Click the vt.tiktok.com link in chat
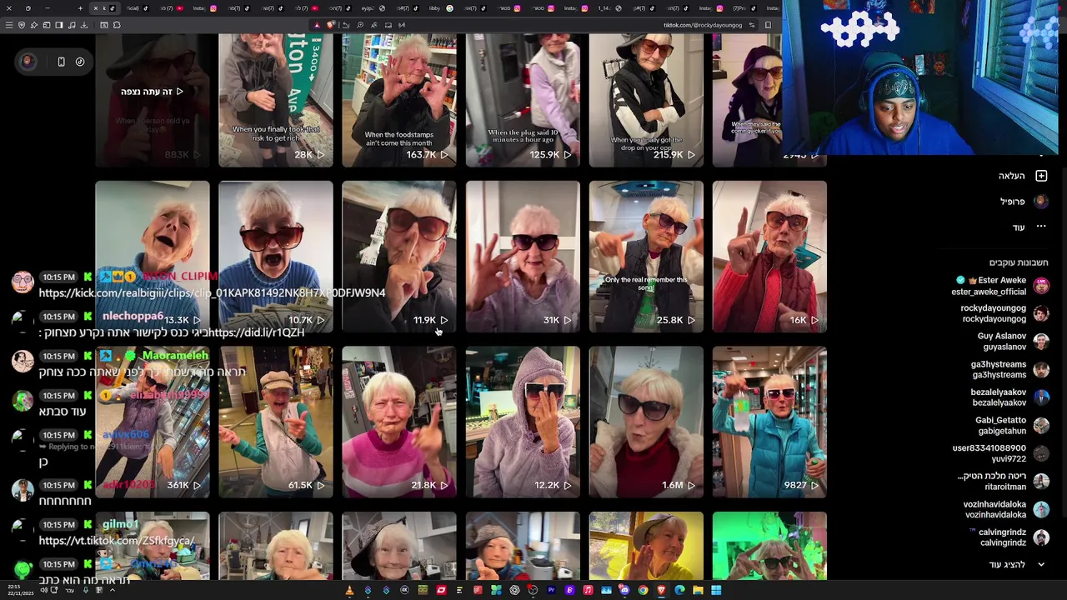The width and height of the screenshot is (1067, 600). coord(116,541)
